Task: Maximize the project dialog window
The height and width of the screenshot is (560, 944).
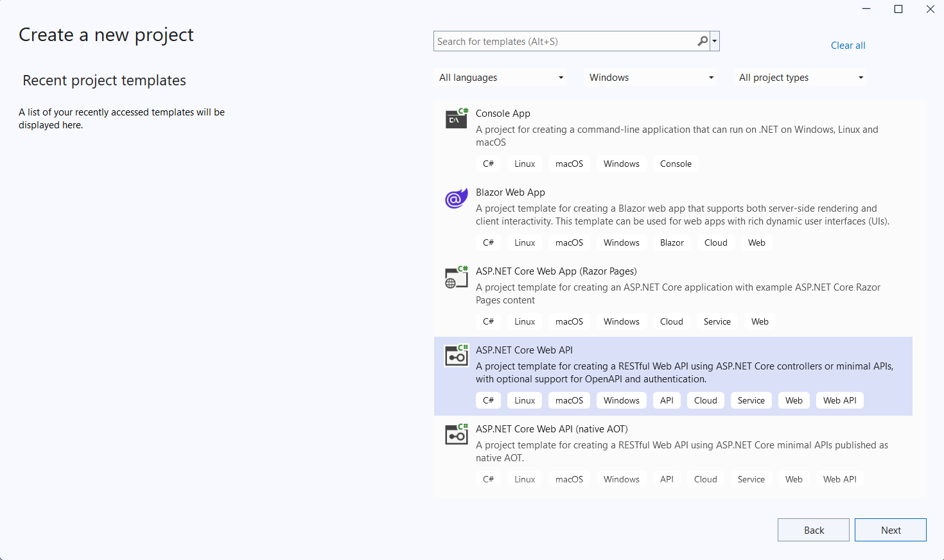Action: point(898,9)
